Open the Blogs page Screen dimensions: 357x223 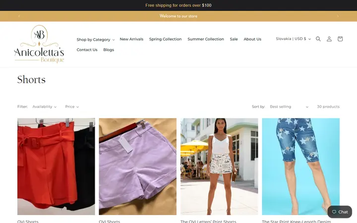pos(109,50)
